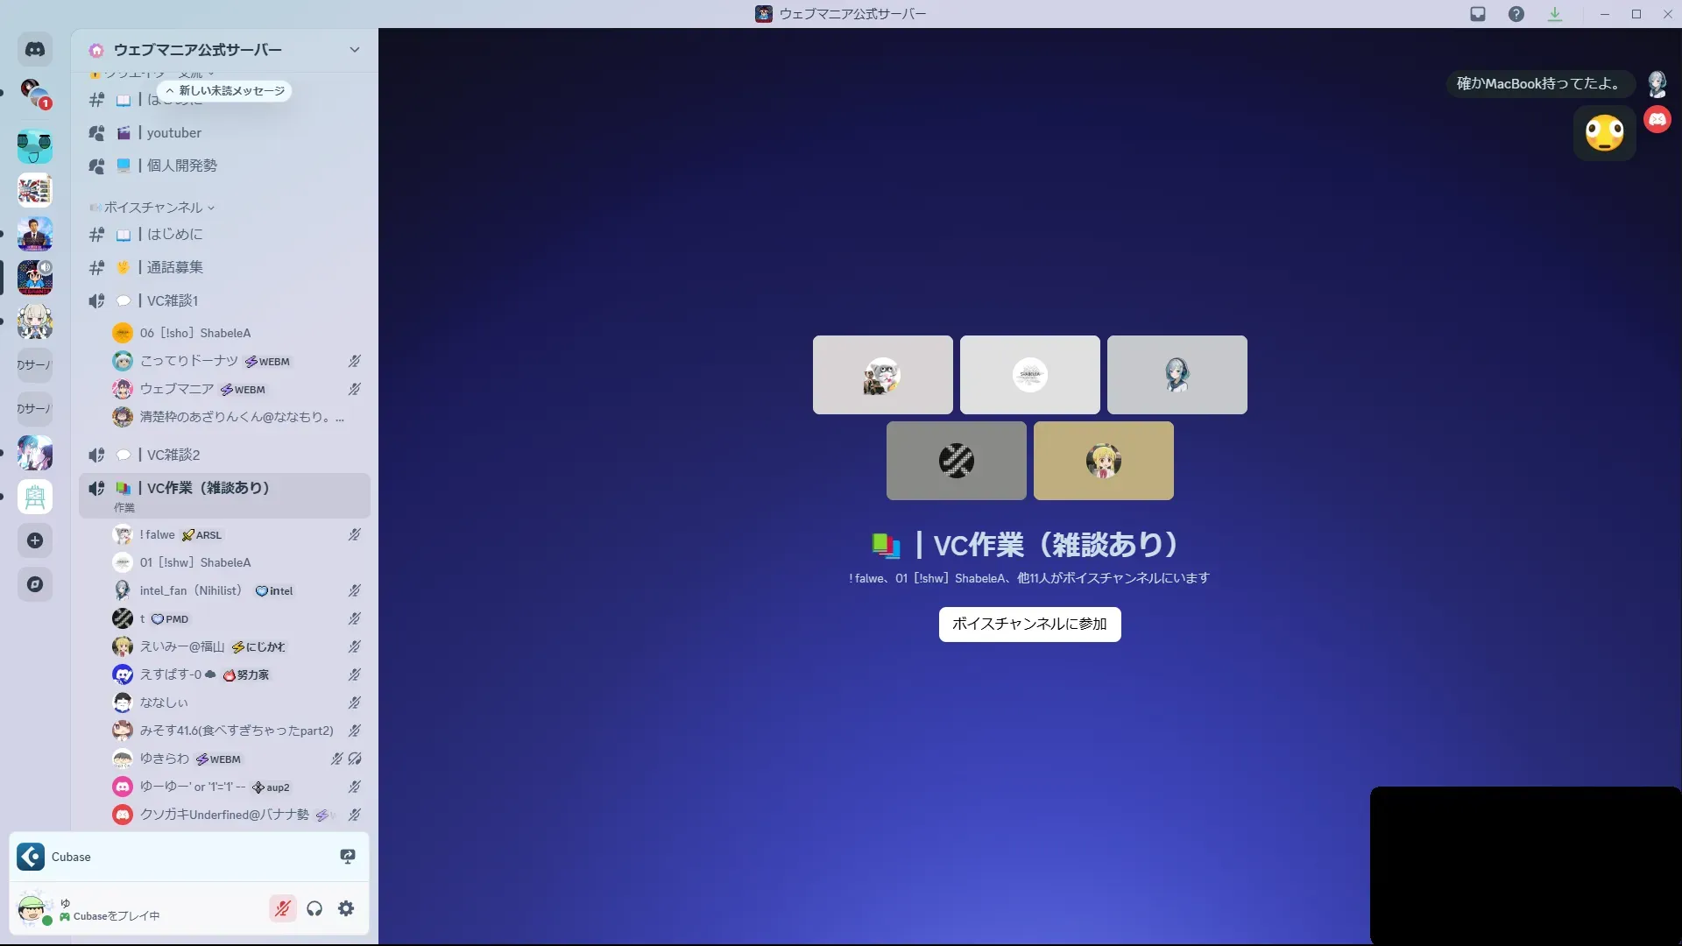1682x946 pixels.
Task: Click the Add a Server plus icon
Action: click(35, 540)
